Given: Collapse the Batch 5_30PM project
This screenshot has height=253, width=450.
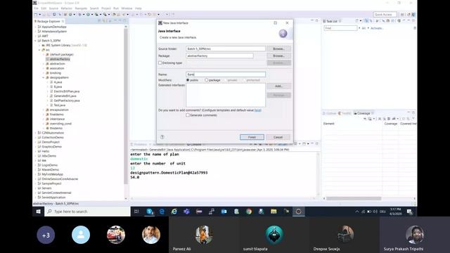Looking at the screenshot, I should (x=36, y=41).
